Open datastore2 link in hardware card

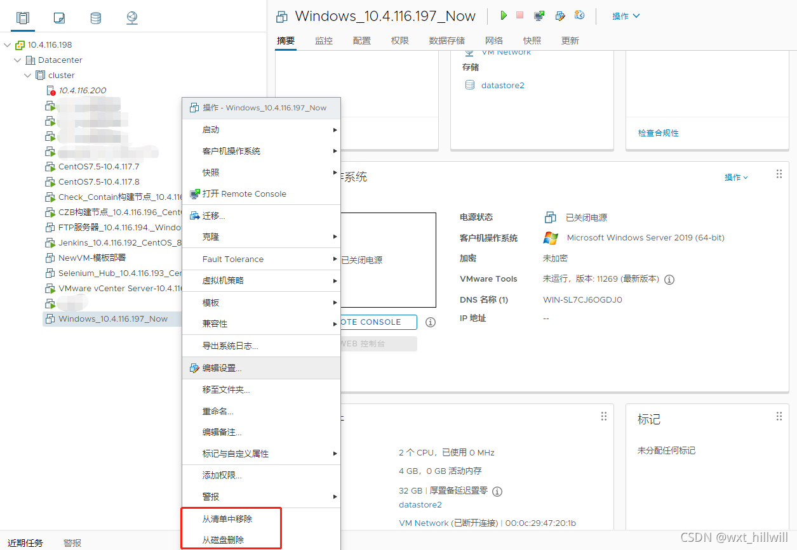(420, 505)
